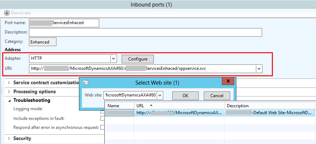The height and width of the screenshot is (144, 316).
Task: Click the Deactivate toolbar icon
Action: point(7,13)
